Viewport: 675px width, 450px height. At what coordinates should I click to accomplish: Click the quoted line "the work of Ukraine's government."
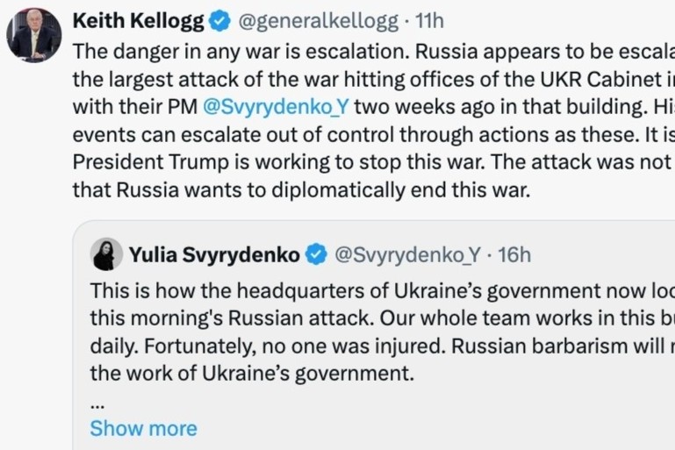click(x=251, y=375)
